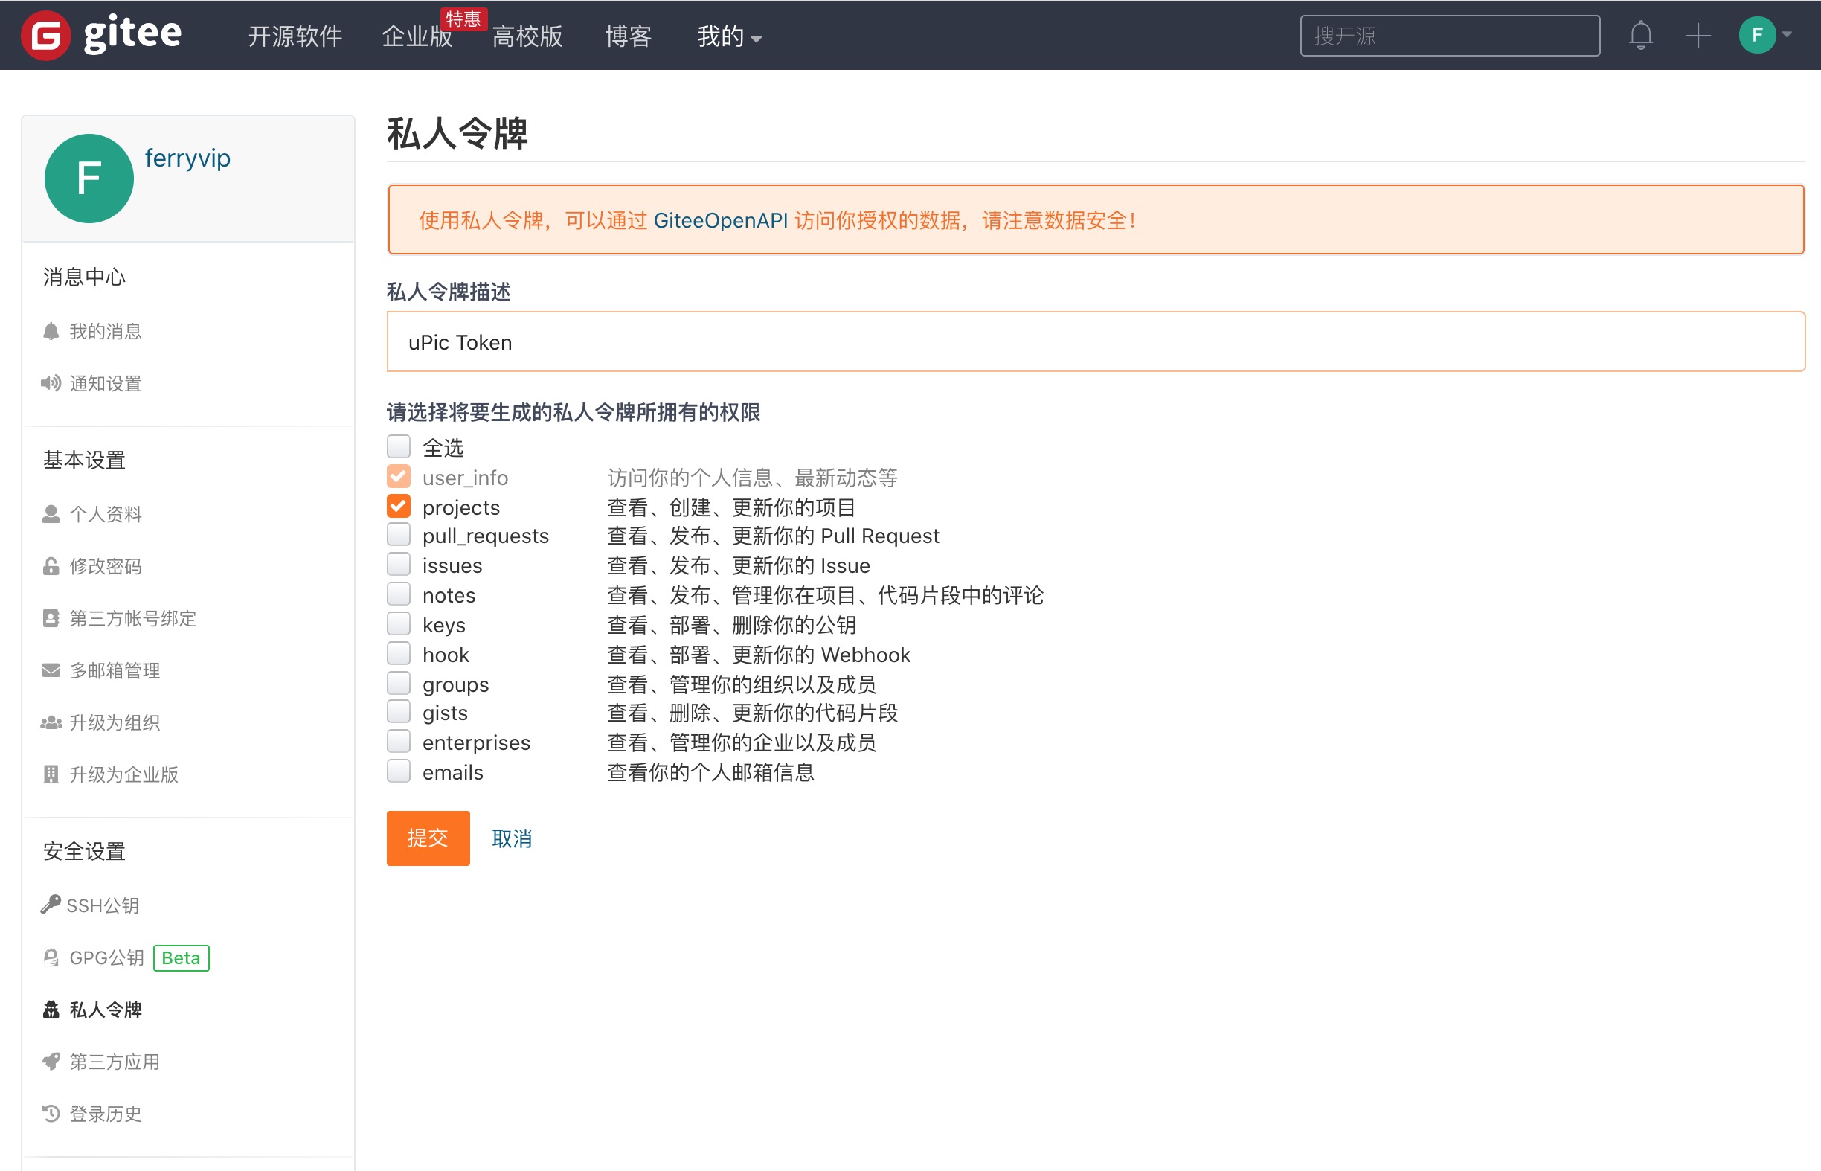This screenshot has height=1171, width=1821.
Task: Click the 私人令牌描述 text field
Action: coord(1095,342)
